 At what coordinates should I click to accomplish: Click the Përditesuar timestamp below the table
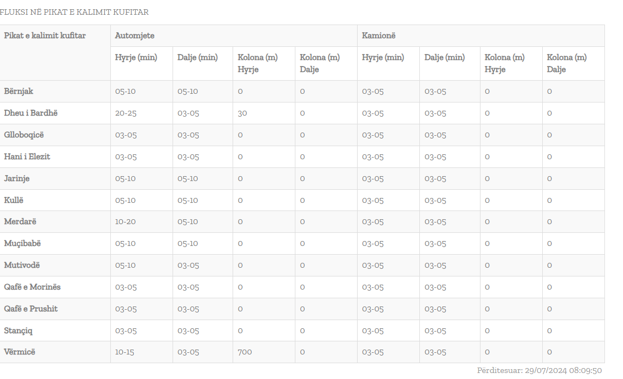(539, 370)
